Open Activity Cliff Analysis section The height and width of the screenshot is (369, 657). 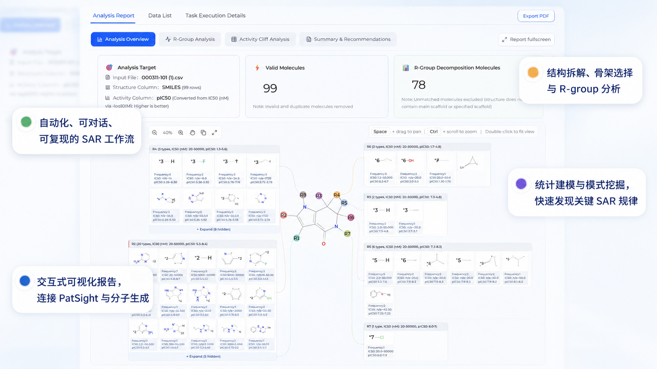(260, 39)
